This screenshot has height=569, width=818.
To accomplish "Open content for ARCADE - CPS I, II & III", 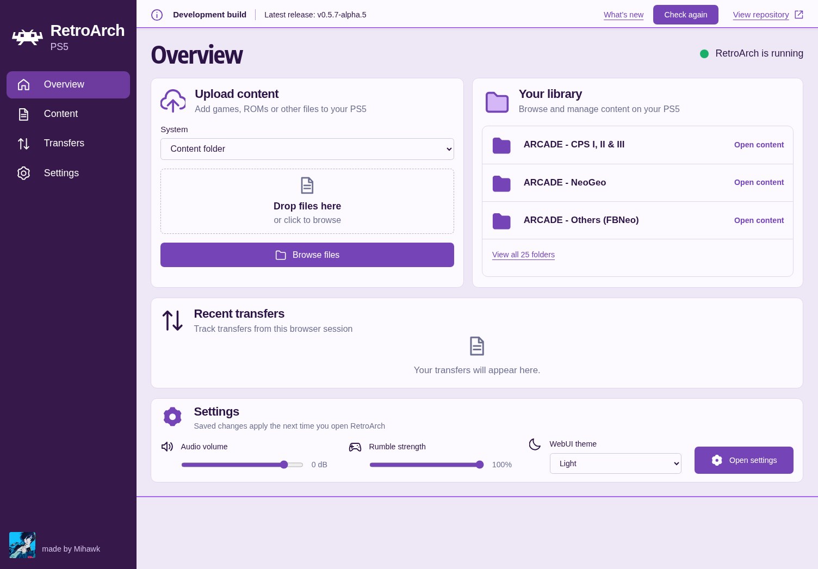I will coord(759,145).
